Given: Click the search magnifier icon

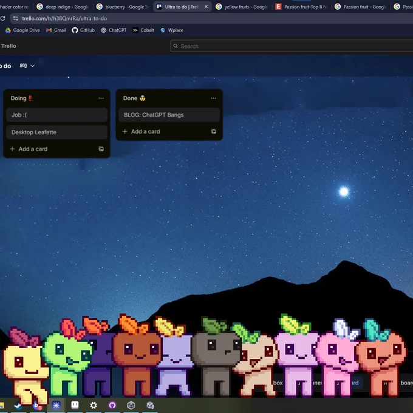Looking at the screenshot, I should coord(176,46).
